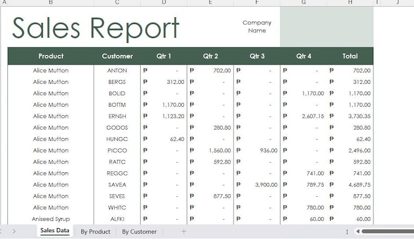
Task: Select column H header
Action: point(350,3)
